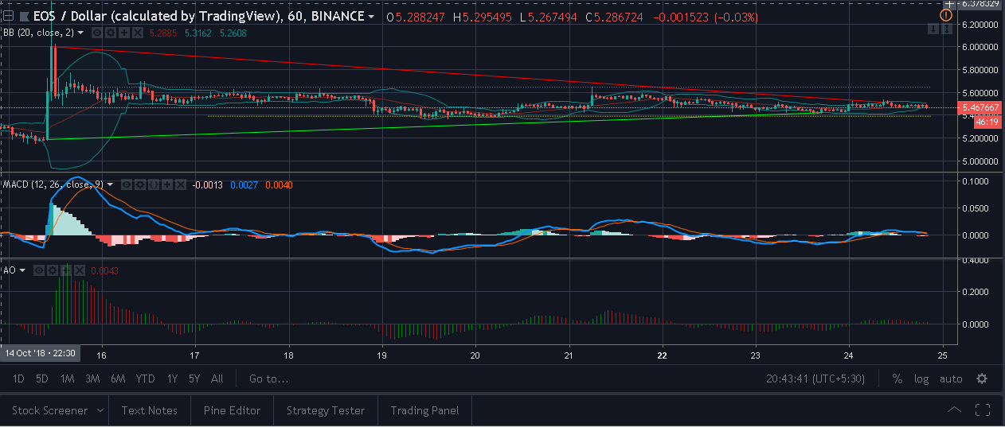1005x427 pixels.
Task: Toggle visibility eye of MACD indicator
Action: pyautogui.click(x=127, y=184)
